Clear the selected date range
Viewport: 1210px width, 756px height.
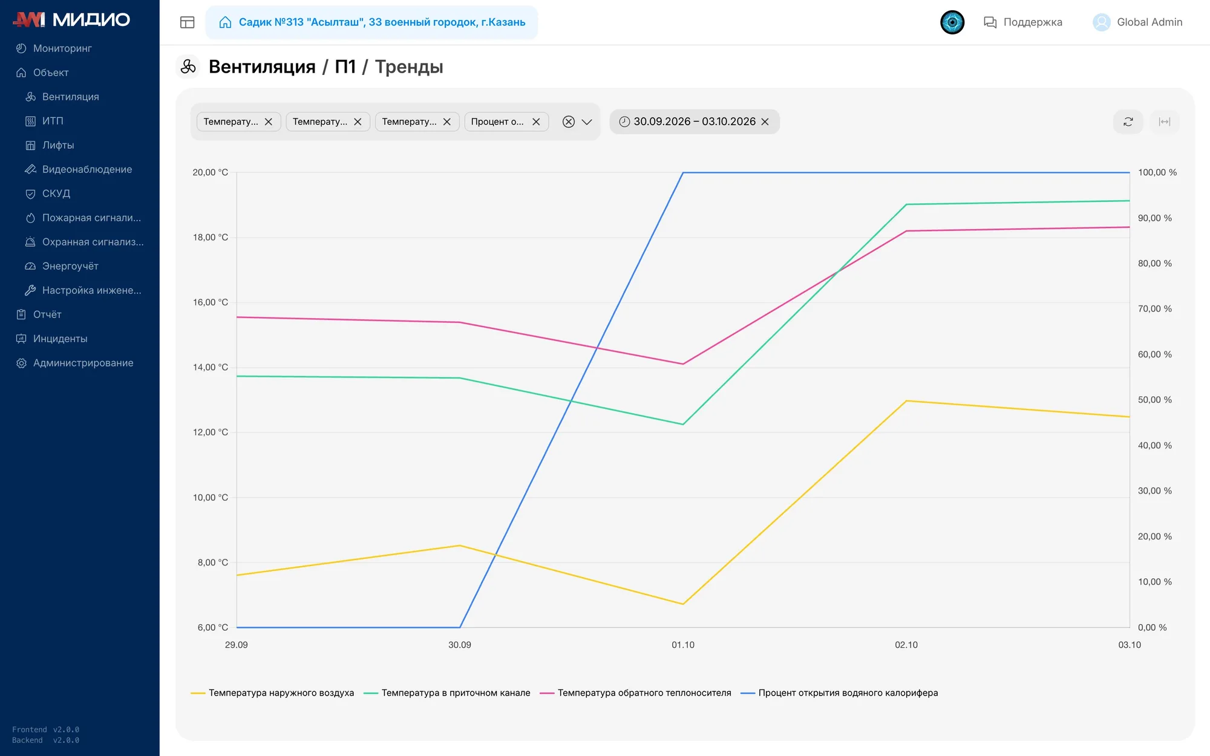[x=765, y=122]
